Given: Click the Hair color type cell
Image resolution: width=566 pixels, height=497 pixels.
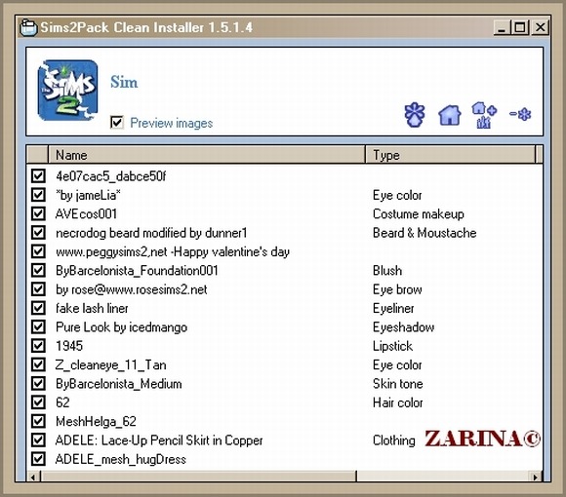Looking at the screenshot, I should pyautogui.click(x=398, y=402).
